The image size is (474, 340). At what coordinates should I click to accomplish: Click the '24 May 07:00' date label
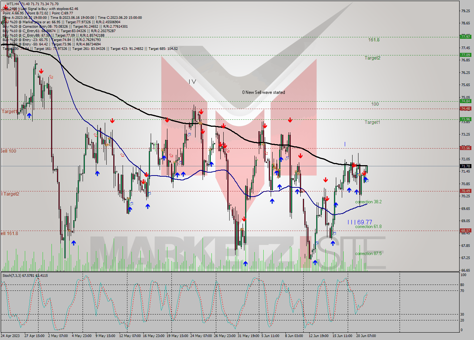[201, 336]
